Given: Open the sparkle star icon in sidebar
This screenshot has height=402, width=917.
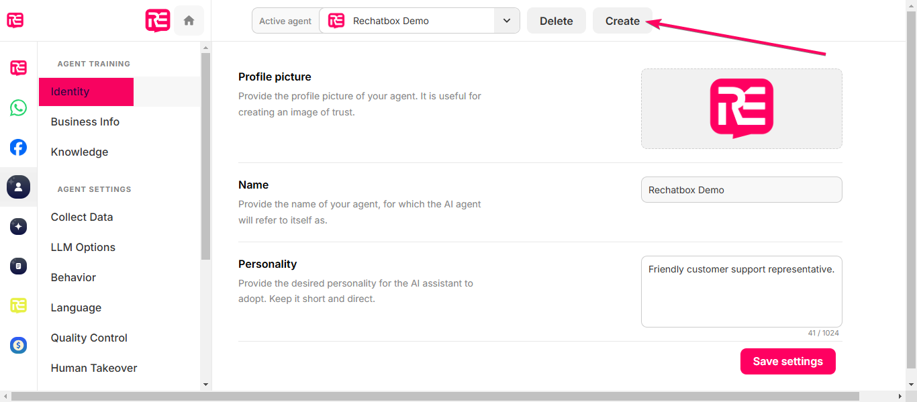Looking at the screenshot, I should pos(18,227).
